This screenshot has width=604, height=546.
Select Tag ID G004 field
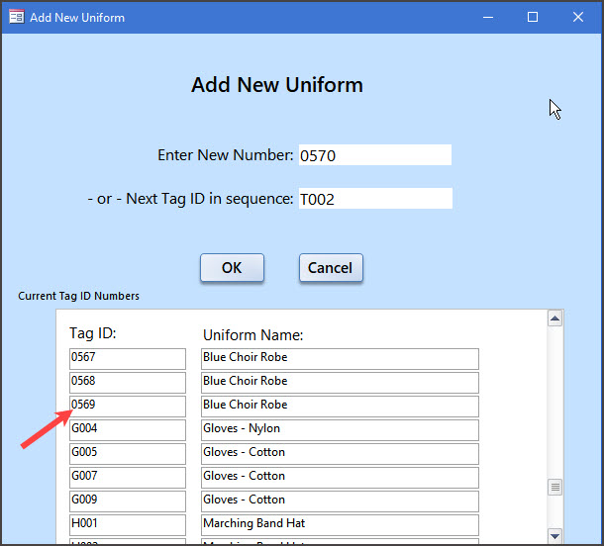pyautogui.click(x=128, y=429)
